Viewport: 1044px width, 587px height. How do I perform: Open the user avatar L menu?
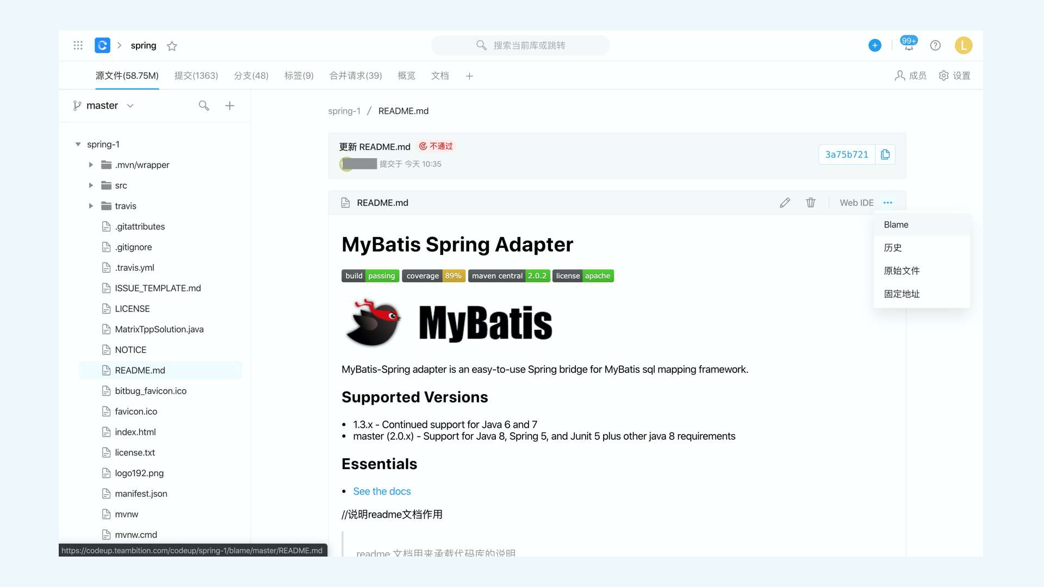[x=964, y=46]
